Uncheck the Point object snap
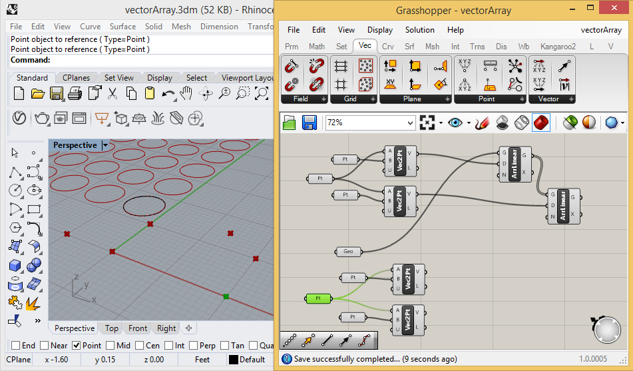Screen dimensions: 633x371 pyautogui.click(x=77, y=346)
